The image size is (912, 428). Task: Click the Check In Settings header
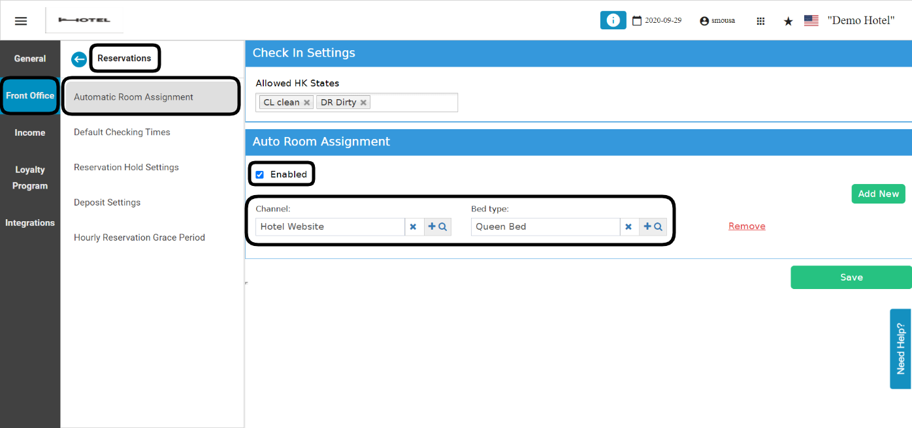click(304, 53)
